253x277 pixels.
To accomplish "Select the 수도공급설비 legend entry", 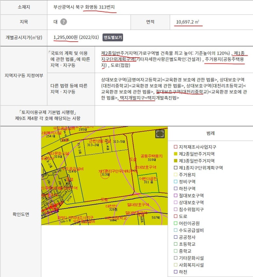I will (x=189, y=230).
